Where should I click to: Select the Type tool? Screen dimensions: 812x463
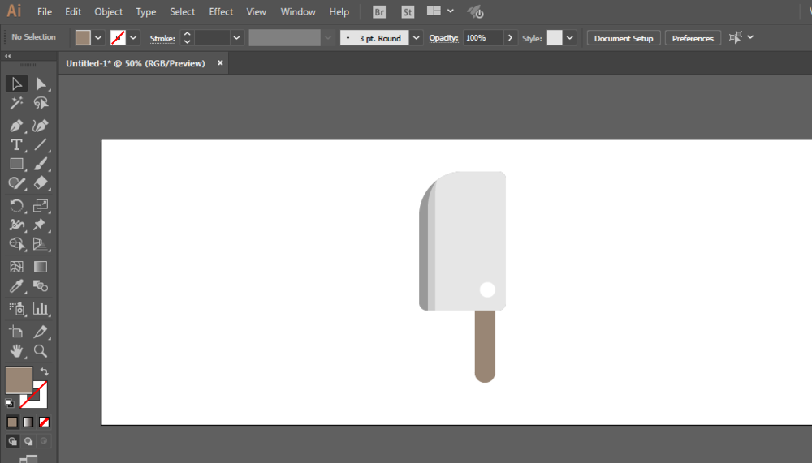tap(16, 145)
